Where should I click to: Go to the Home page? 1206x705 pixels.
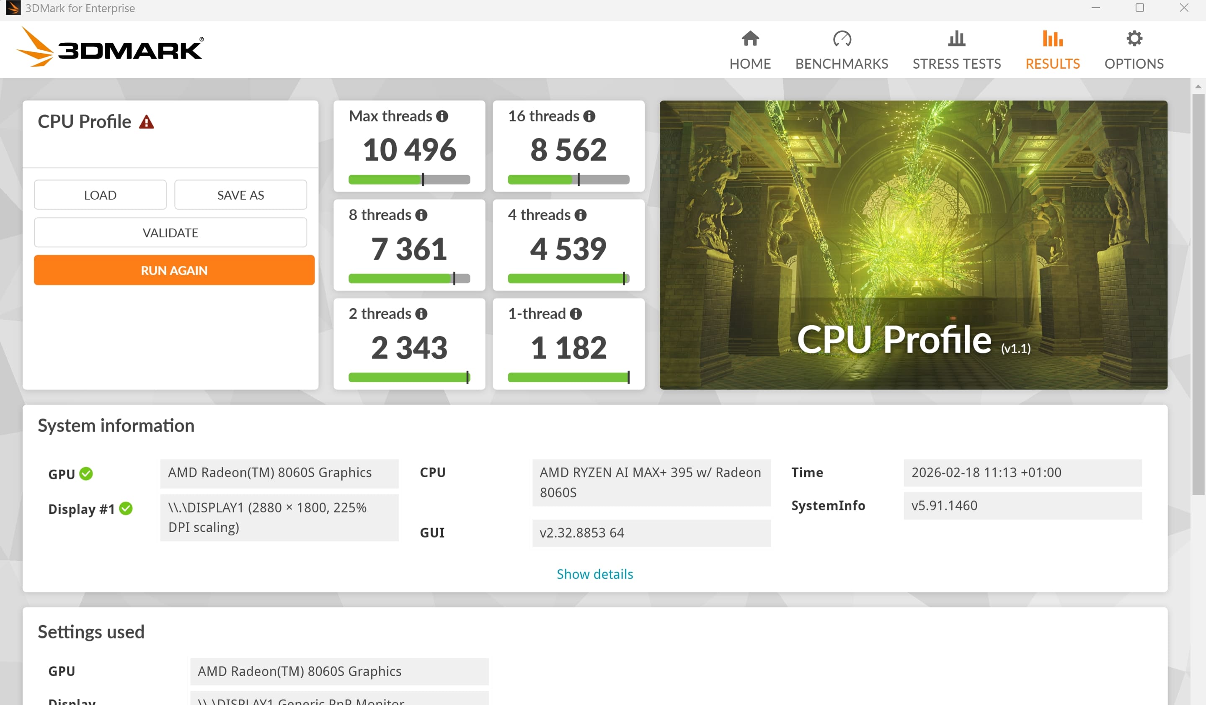click(x=750, y=50)
